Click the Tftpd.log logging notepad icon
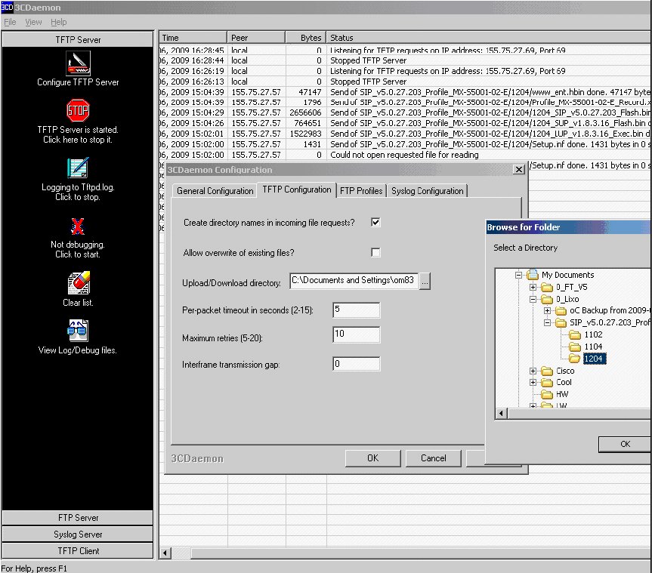The width and height of the screenshot is (652, 573). pyautogui.click(x=78, y=168)
